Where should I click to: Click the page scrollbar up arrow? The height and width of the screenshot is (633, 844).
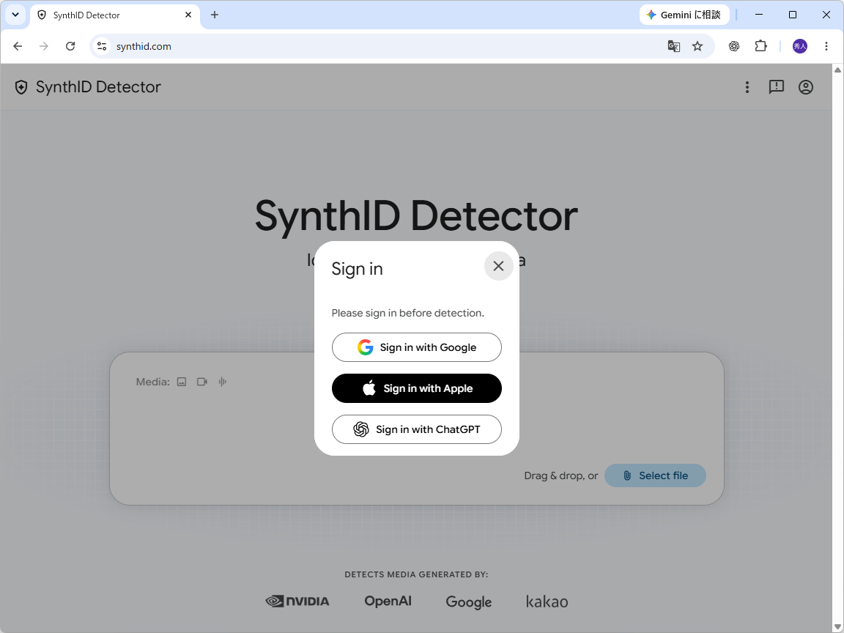point(837,70)
